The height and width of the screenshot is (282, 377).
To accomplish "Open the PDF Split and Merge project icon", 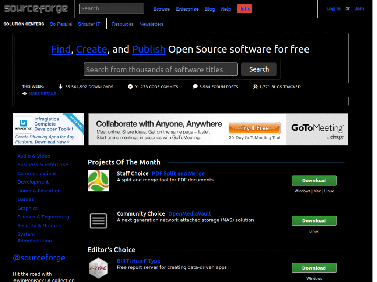I will [x=98, y=180].
